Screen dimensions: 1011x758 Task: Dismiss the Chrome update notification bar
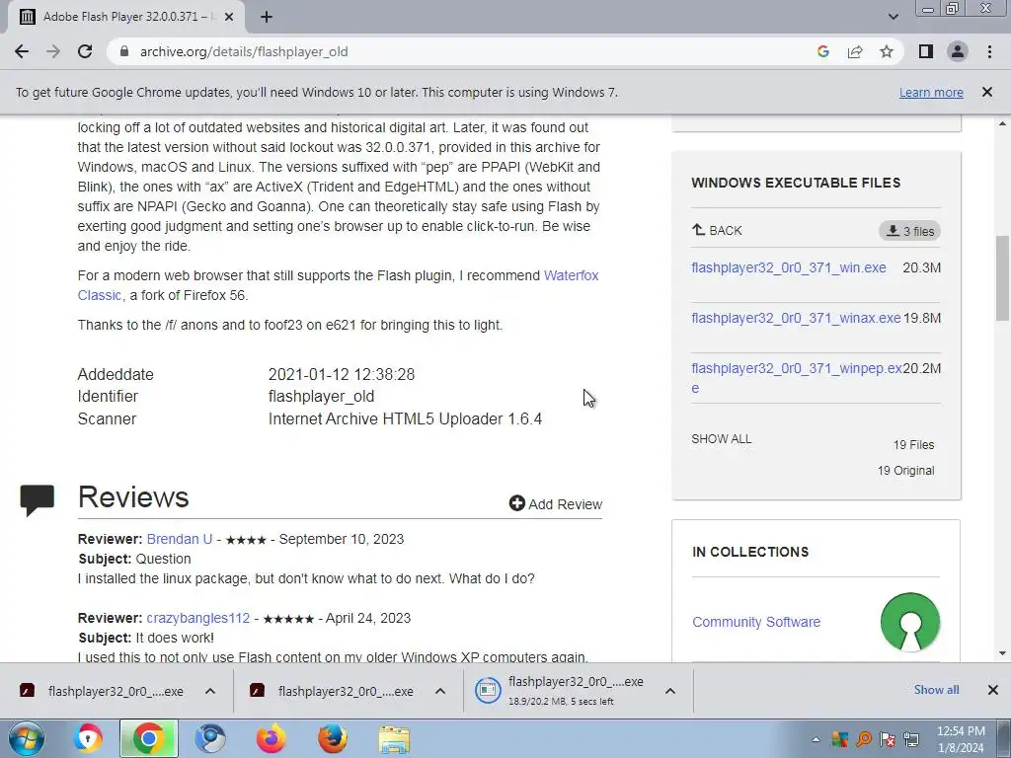(987, 92)
